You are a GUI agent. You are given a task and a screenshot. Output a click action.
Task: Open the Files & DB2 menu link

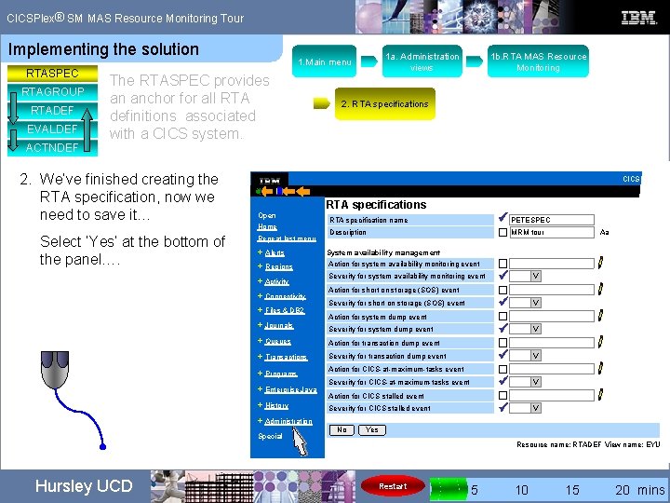[x=285, y=310]
